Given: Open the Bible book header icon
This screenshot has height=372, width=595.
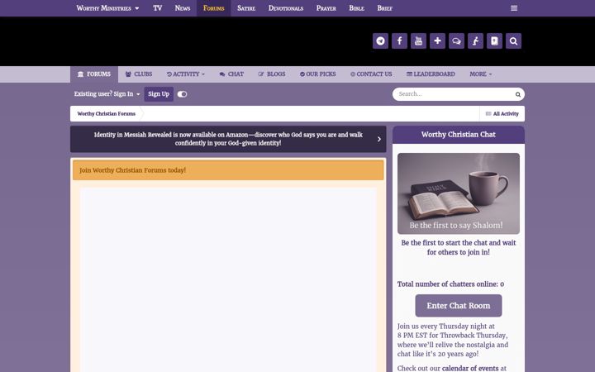Looking at the screenshot, I should click(494, 41).
